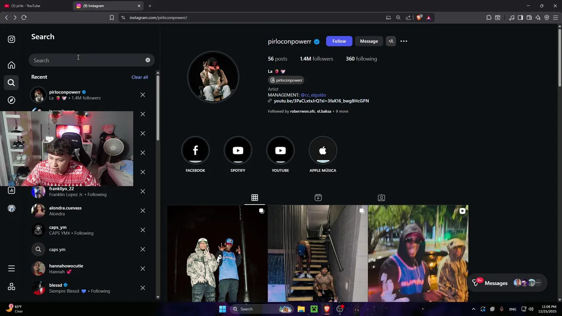Open SPOTIFY story highlight
This screenshot has width=562, height=316.
(238, 151)
